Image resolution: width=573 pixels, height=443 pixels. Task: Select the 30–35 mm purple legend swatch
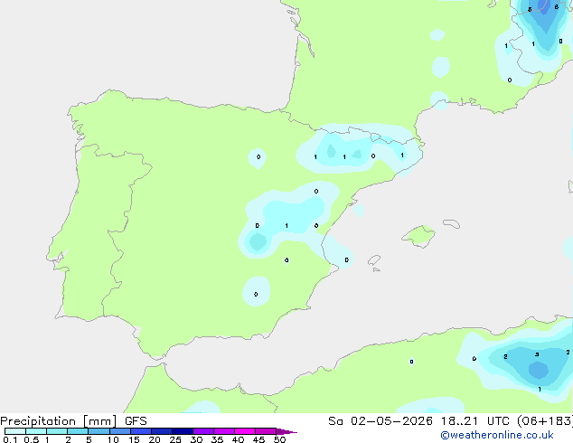tap(203, 431)
